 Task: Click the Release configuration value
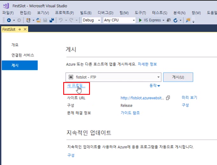pos(126,105)
